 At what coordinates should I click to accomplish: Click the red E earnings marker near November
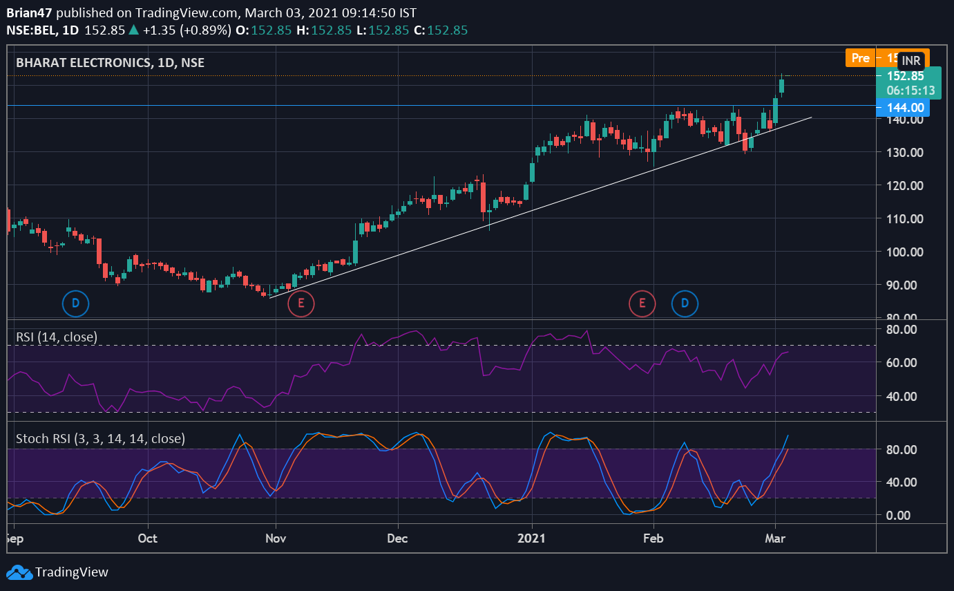coord(300,303)
